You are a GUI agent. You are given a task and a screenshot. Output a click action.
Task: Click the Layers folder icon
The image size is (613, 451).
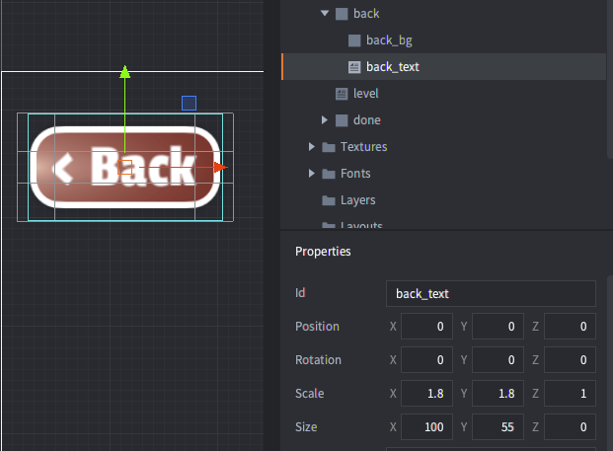click(329, 200)
